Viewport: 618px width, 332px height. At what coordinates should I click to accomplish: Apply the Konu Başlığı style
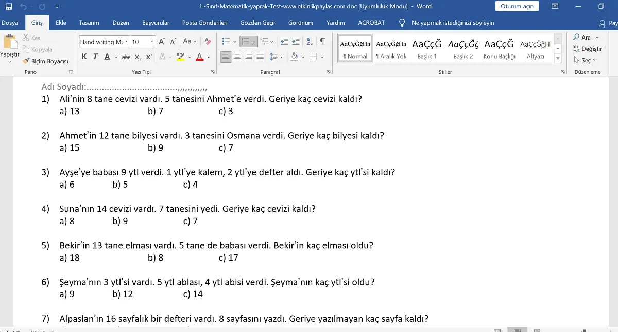(499, 49)
